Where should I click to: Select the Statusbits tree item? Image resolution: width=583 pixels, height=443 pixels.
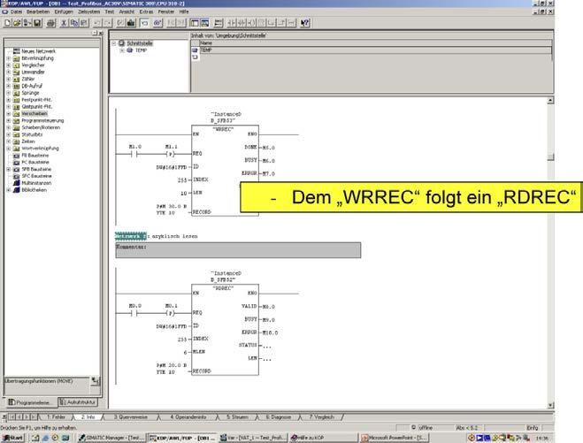[32, 134]
